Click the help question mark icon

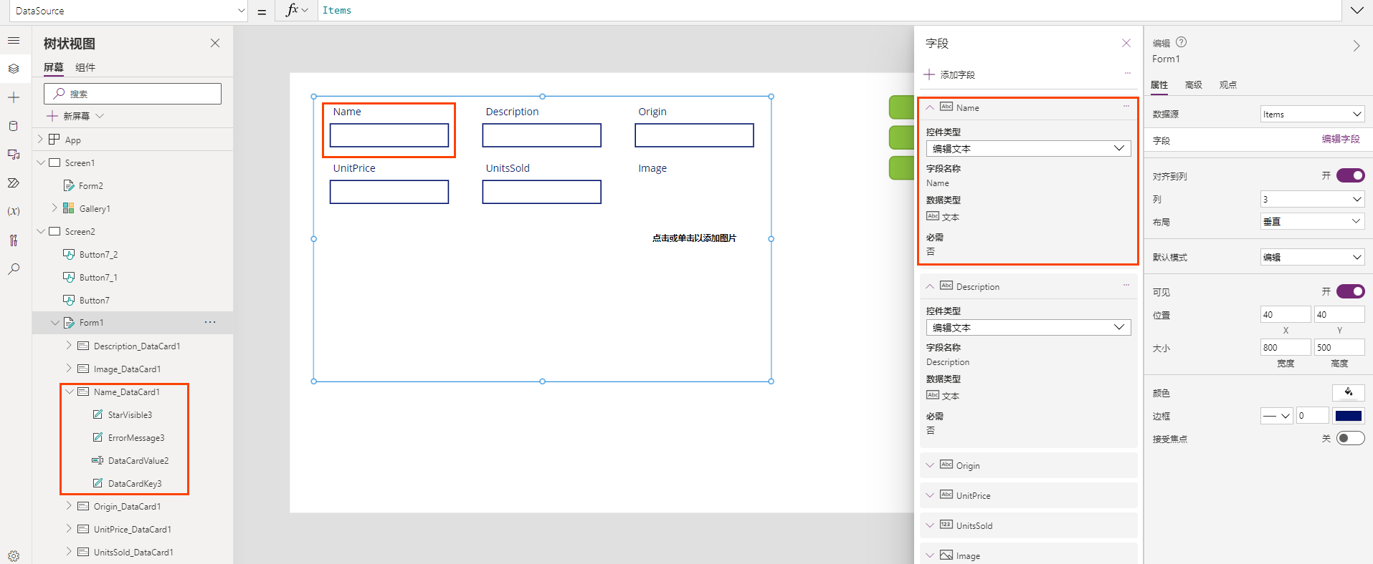tap(1182, 42)
